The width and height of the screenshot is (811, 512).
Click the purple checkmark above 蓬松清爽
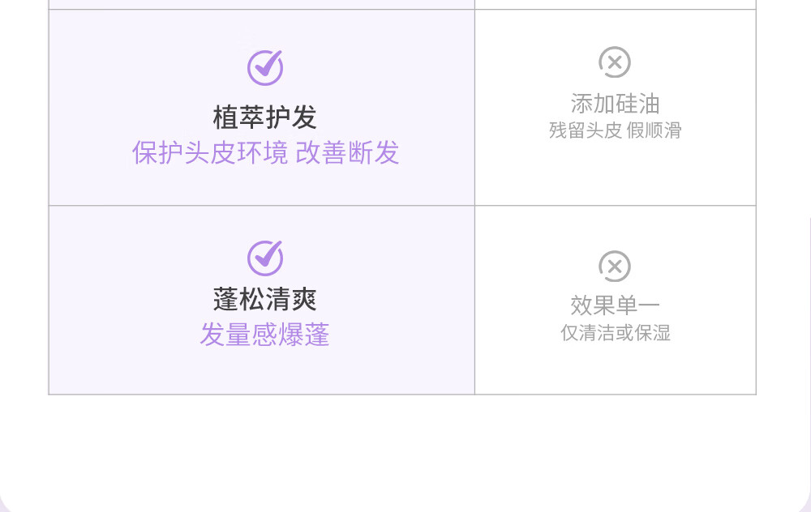(264, 258)
